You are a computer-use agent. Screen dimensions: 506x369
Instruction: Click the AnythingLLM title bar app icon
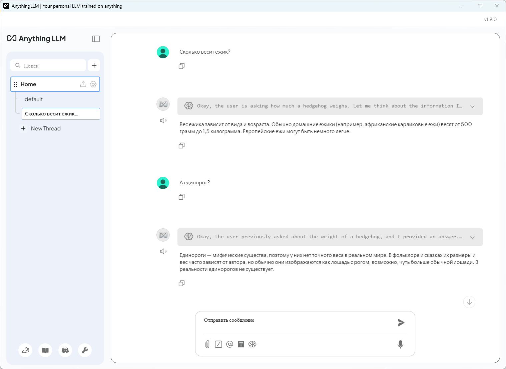tap(6, 6)
